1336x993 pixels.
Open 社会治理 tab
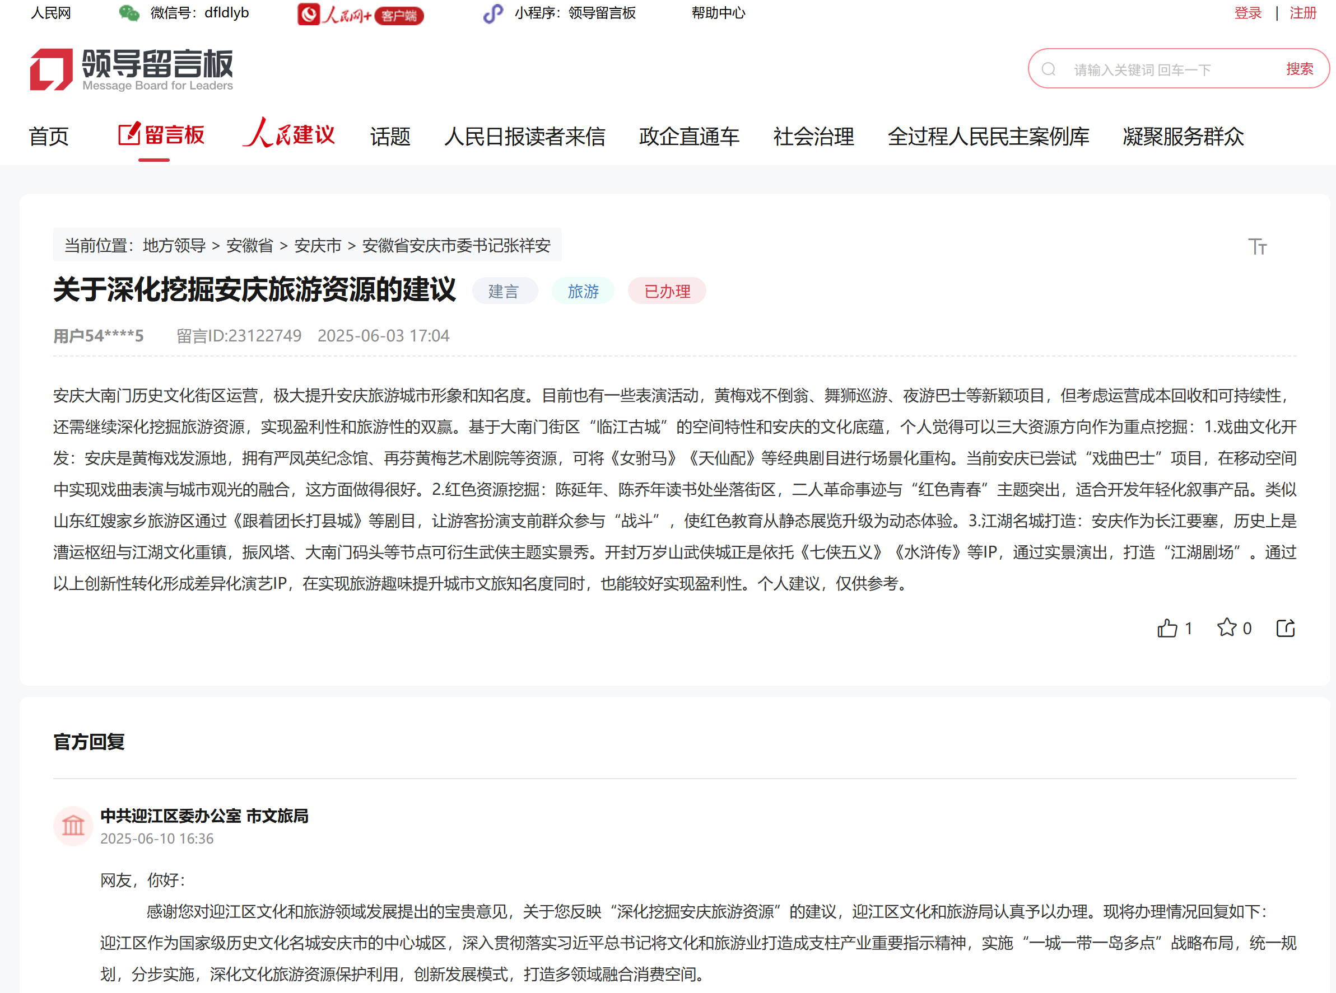click(x=813, y=137)
